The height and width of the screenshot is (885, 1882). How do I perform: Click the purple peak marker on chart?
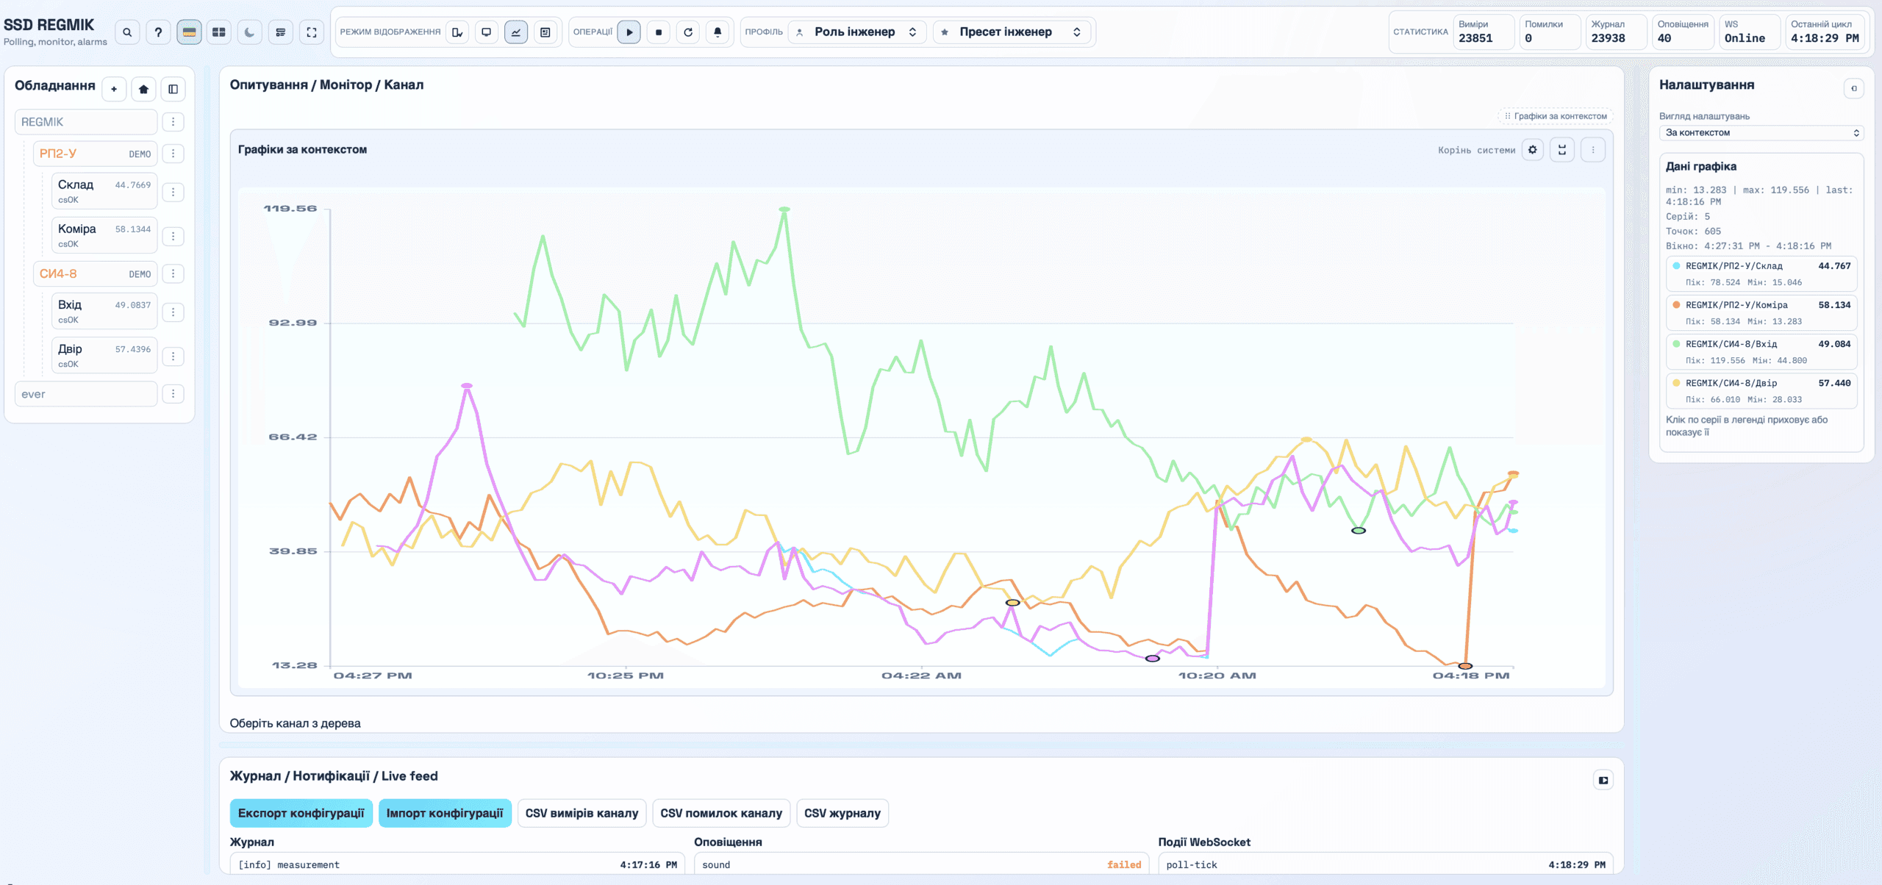tap(467, 385)
